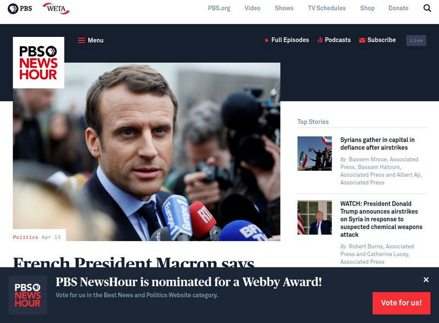Click the hamburger Menu icon
The image size is (439, 323).
[81, 41]
